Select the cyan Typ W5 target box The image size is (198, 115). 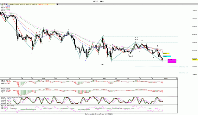(167, 56)
